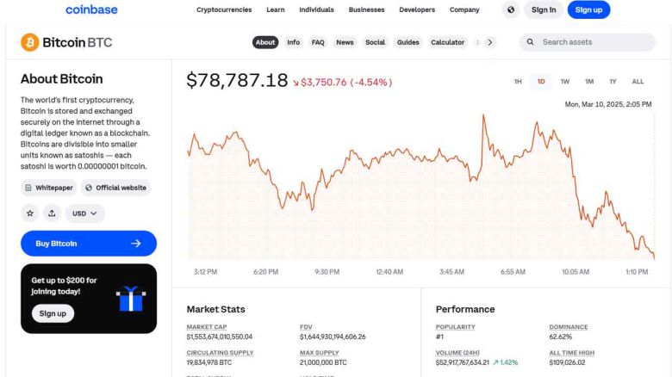
Task: Select the 1H chart timeframe
Action: [x=518, y=82]
